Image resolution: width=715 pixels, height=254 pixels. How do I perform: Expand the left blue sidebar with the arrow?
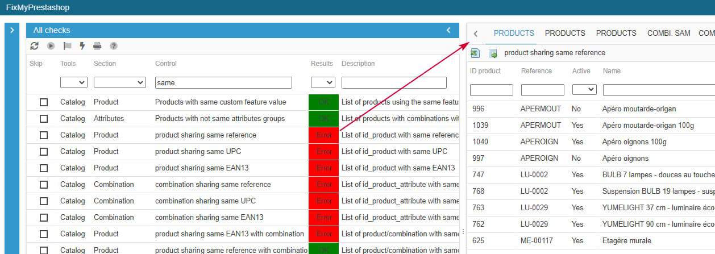coord(12,30)
